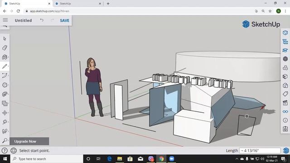Open the Tags panel
290x163 pixels.
click(x=285, y=94)
